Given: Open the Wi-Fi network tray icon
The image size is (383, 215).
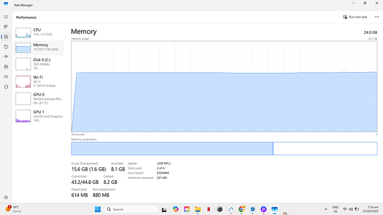Looking at the screenshot, I should point(345,209).
